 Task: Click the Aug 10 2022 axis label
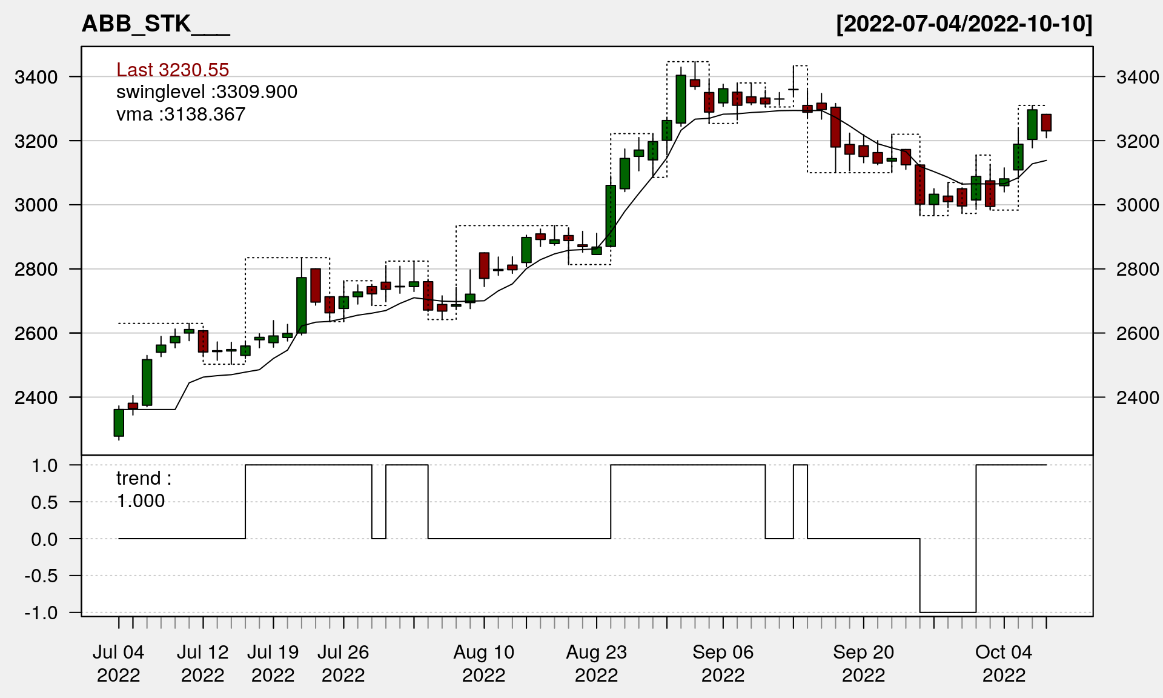click(x=483, y=663)
